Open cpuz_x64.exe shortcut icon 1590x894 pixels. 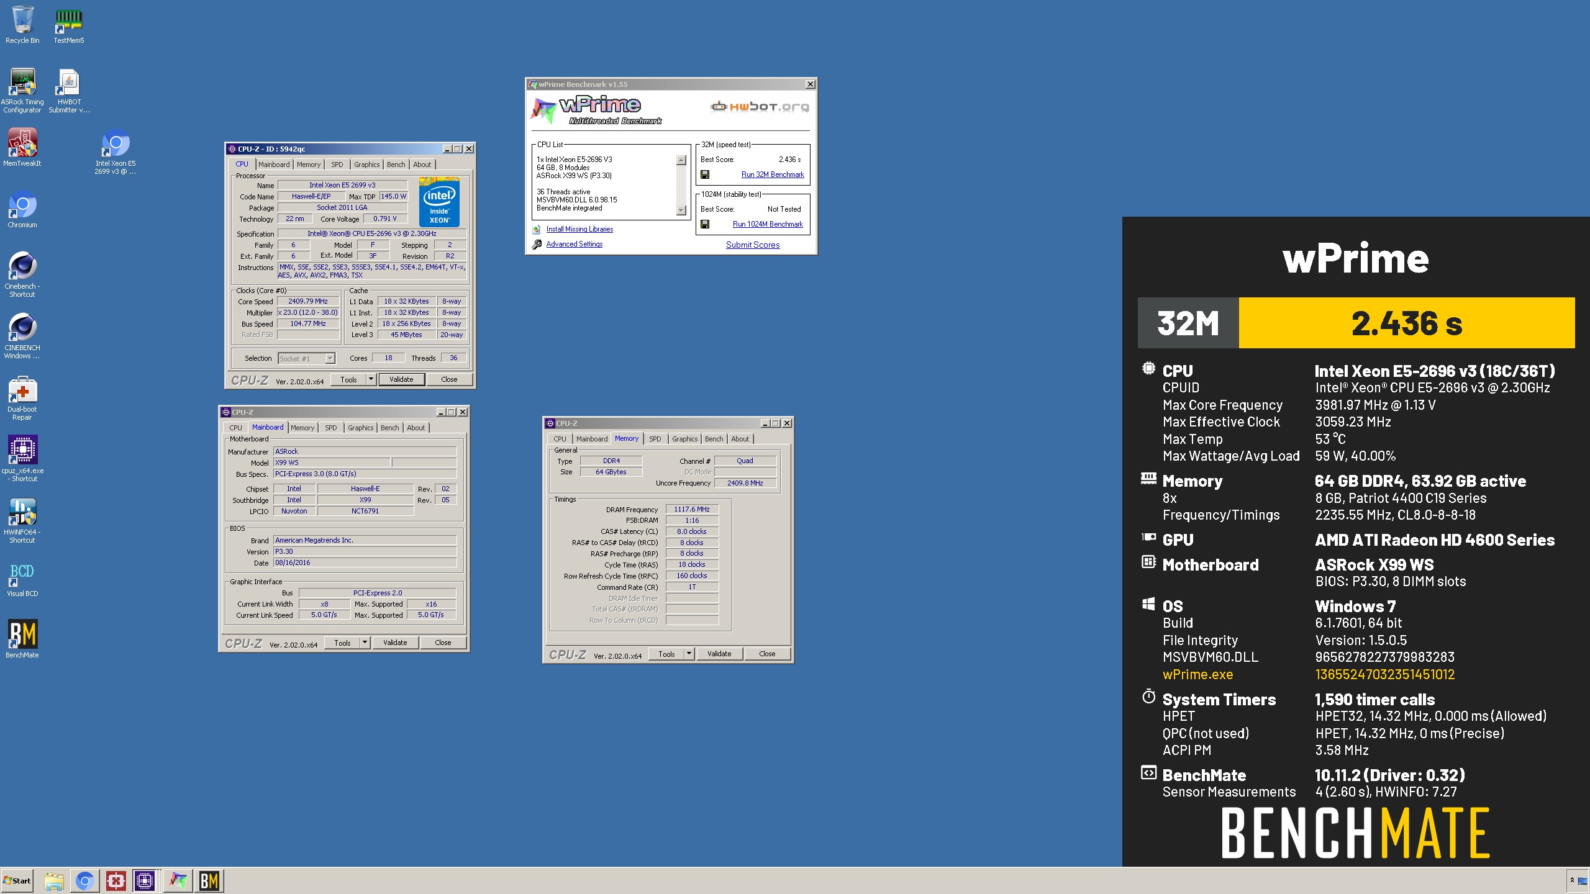tap(22, 458)
